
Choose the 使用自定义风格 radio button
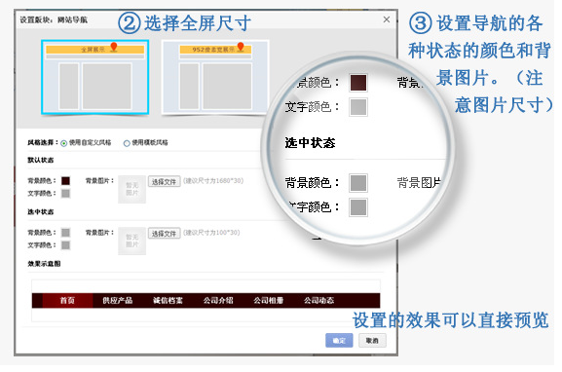coord(64,143)
